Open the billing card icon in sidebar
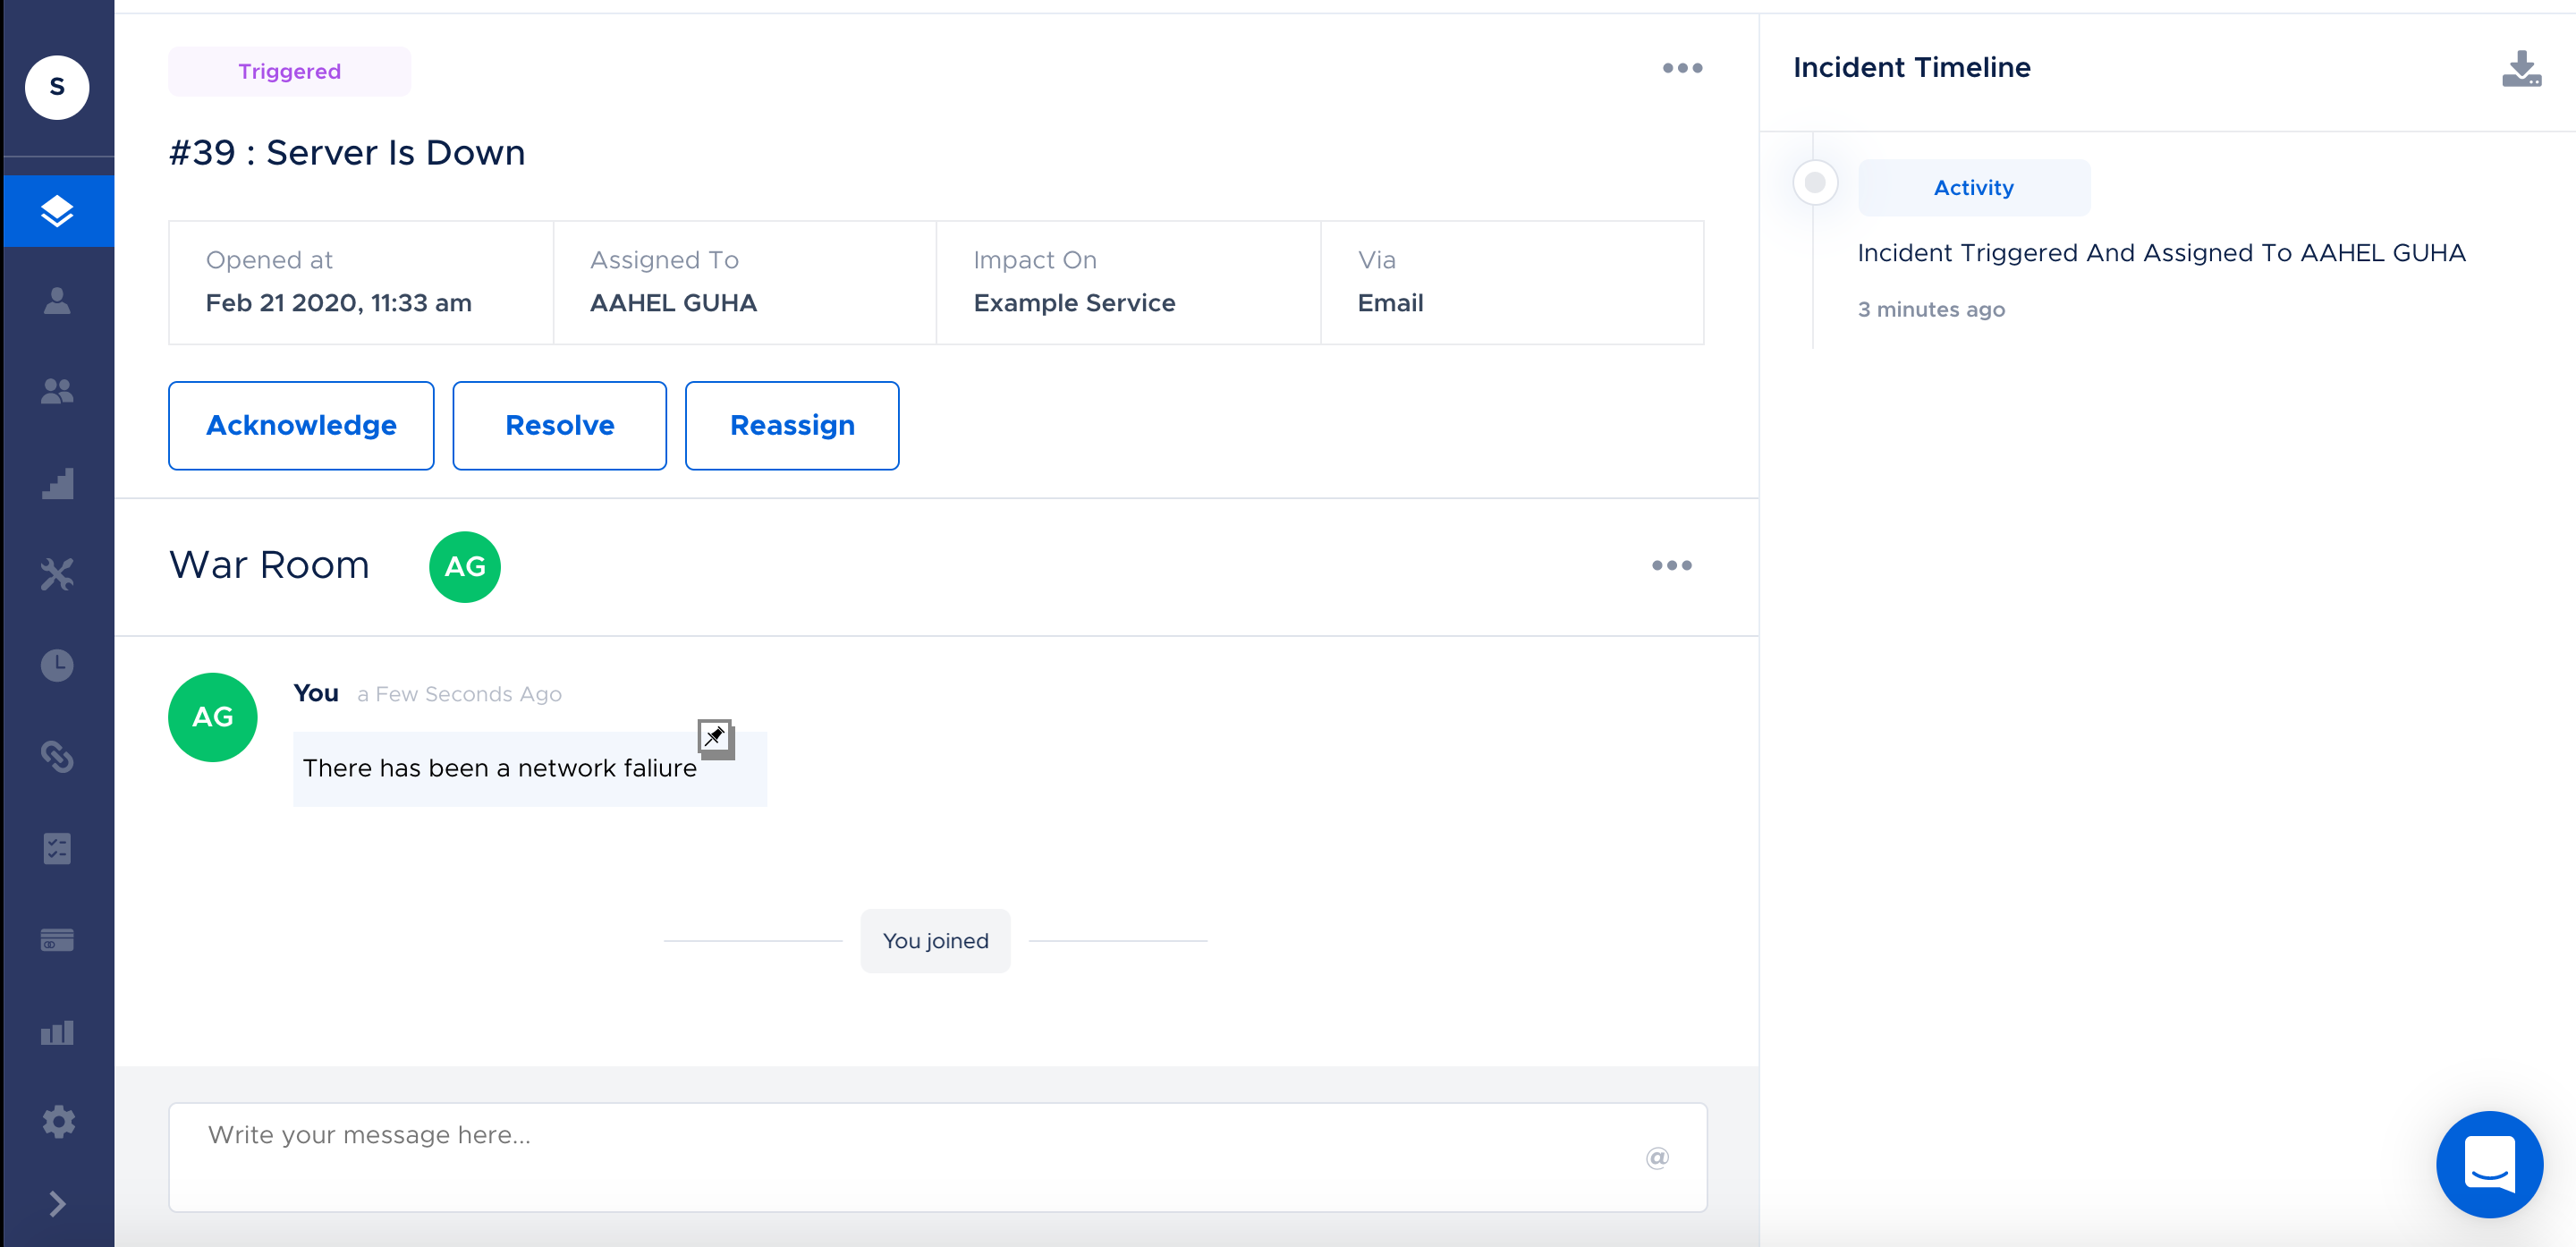Image resolution: width=2576 pixels, height=1247 pixels. pyautogui.click(x=57, y=940)
